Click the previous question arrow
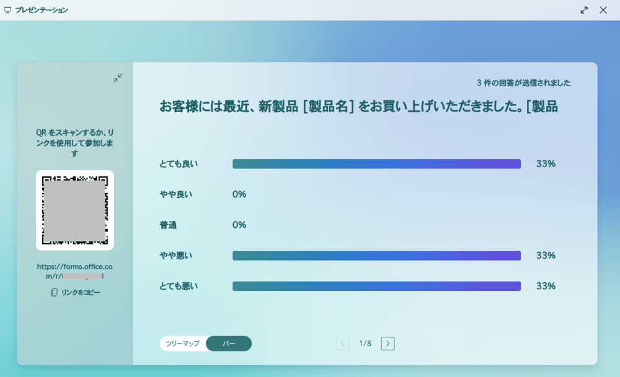This screenshot has width=620, height=377. (x=343, y=344)
